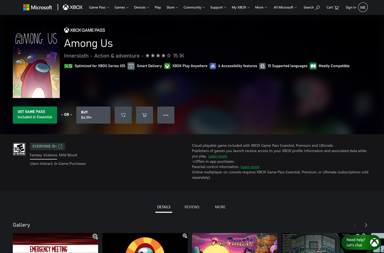Zoom the Emergency Meeting screenshot magnifier
This screenshot has width=384, height=253.
[95, 236]
